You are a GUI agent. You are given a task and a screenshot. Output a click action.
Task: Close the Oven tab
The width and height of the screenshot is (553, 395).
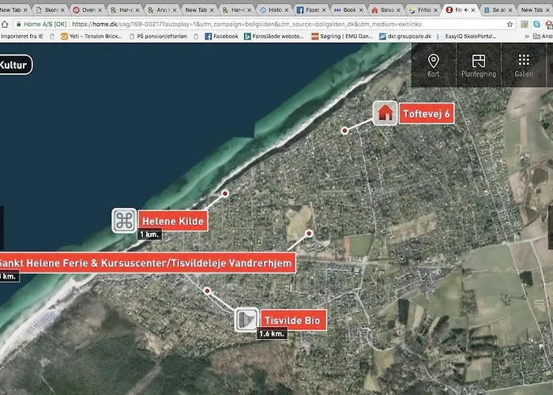coord(100,10)
